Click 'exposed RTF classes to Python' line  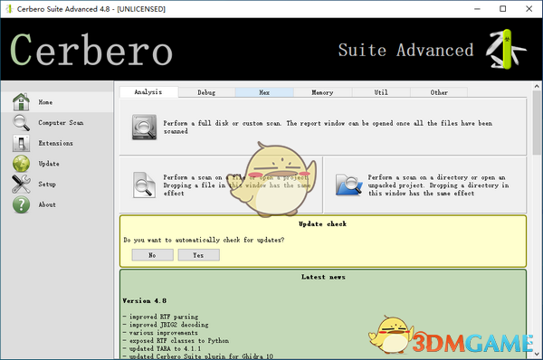coord(176,341)
